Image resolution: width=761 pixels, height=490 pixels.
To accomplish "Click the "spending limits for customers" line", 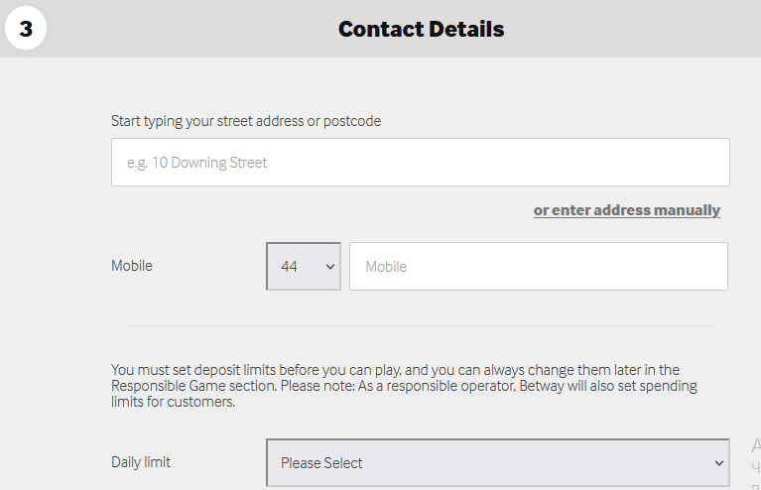I will [x=173, y=402].
